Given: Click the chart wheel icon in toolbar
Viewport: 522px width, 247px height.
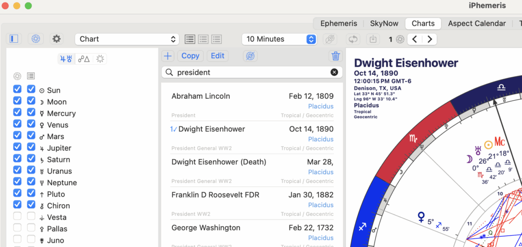Looking at the screenshot, I should [36, 39].
